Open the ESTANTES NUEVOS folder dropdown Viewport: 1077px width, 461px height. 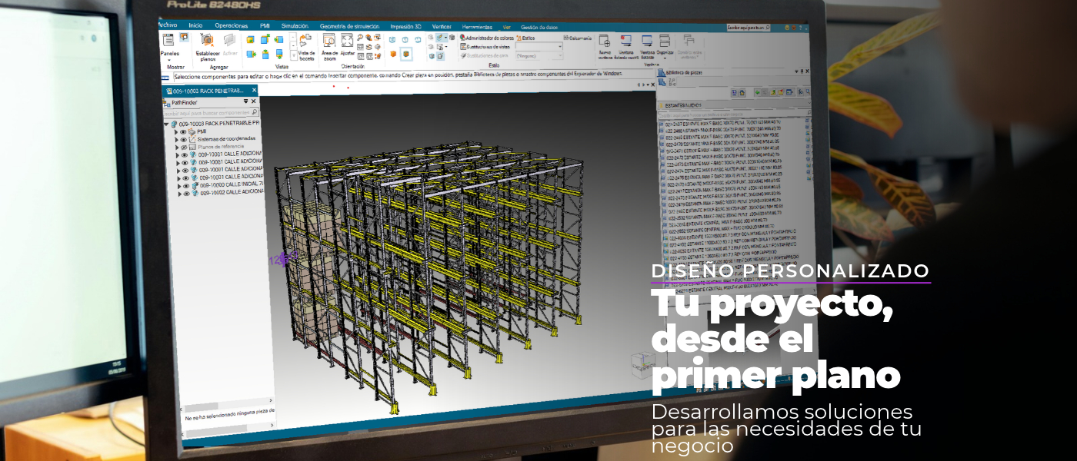(x=809, y=103)
